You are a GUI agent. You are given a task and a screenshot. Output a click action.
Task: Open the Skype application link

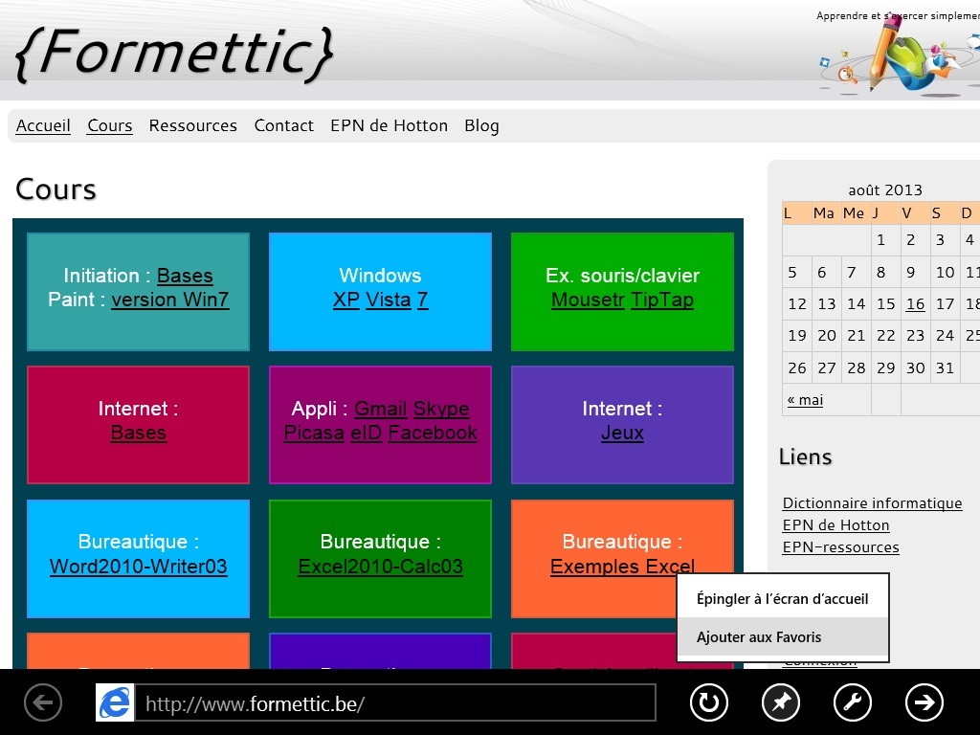coord(441,409)
